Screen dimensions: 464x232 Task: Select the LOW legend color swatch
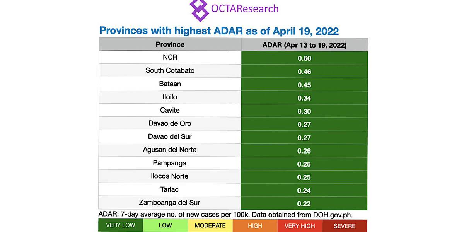(x=165, y=225)
